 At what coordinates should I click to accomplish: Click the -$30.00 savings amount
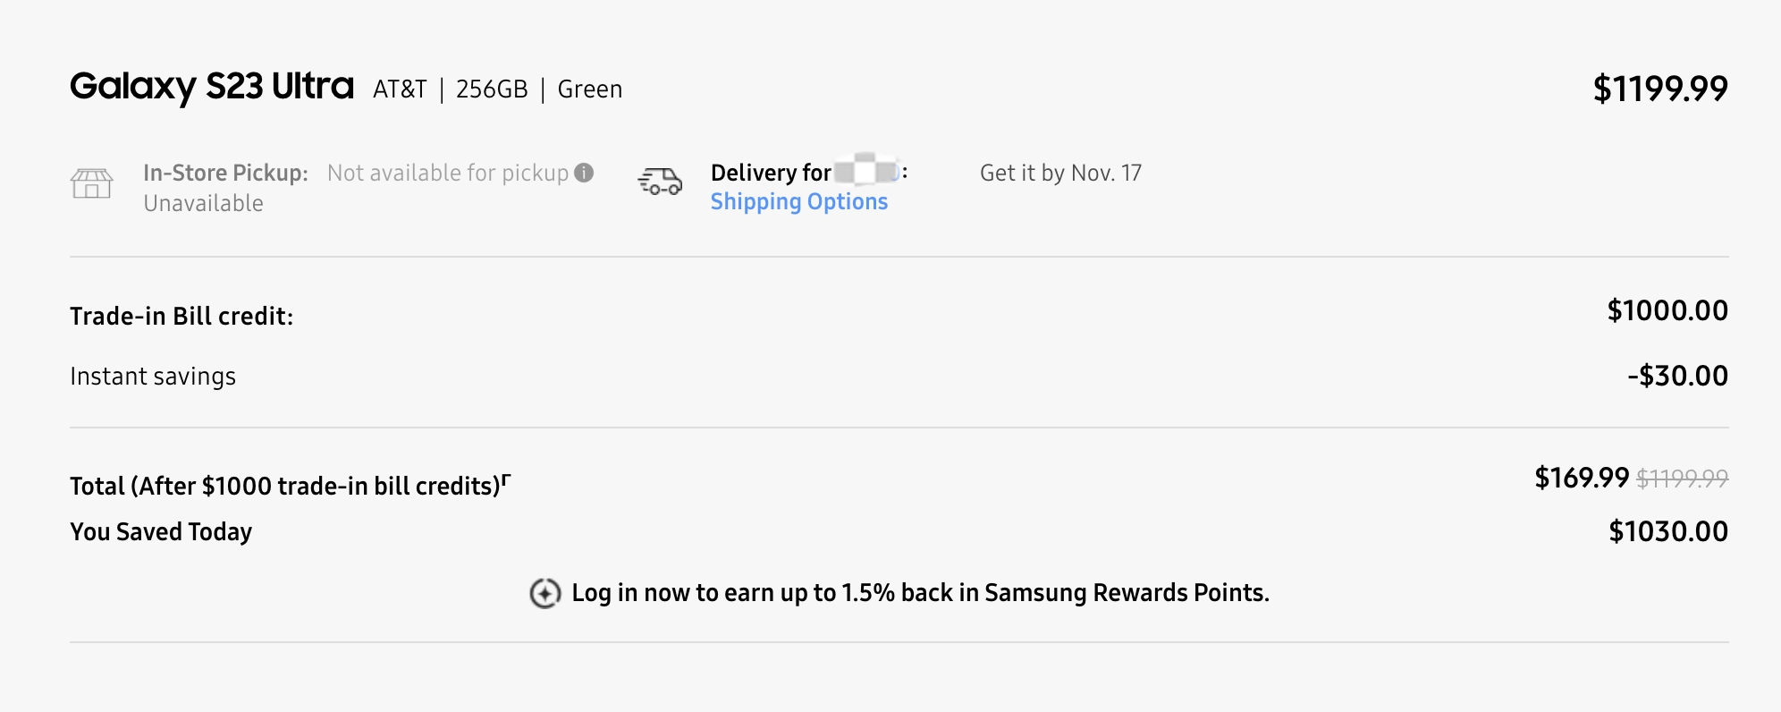pos(1677,376)
